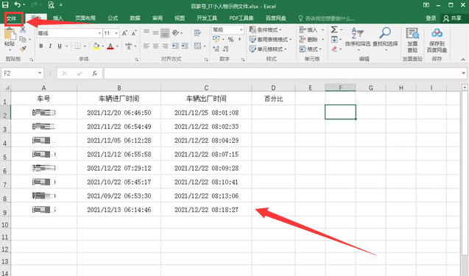This screenshot has width=469, height=276.
Task: Decrease decimal places
Action: (x=226, y=49)
